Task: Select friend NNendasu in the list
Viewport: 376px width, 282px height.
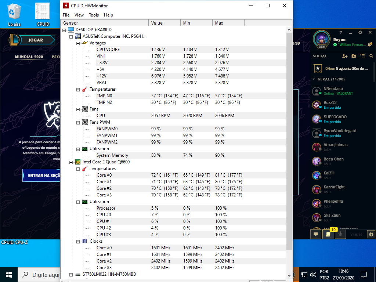Action: click(342, 91)
